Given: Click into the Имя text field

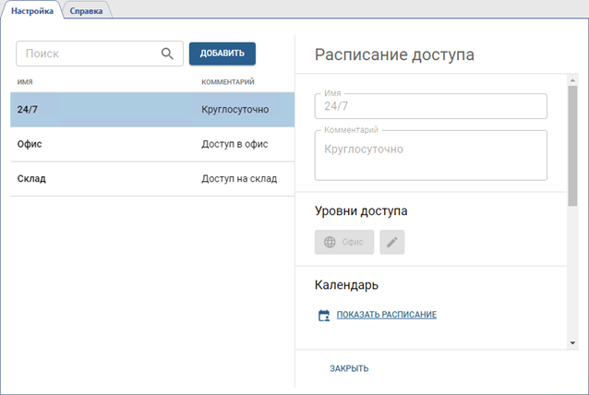Looking at the screenshot, I should [430, 106].
